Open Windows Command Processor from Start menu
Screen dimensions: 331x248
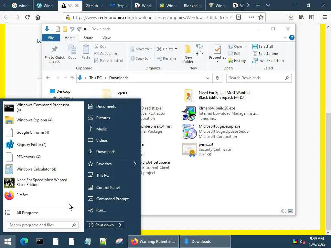point(42,107)
